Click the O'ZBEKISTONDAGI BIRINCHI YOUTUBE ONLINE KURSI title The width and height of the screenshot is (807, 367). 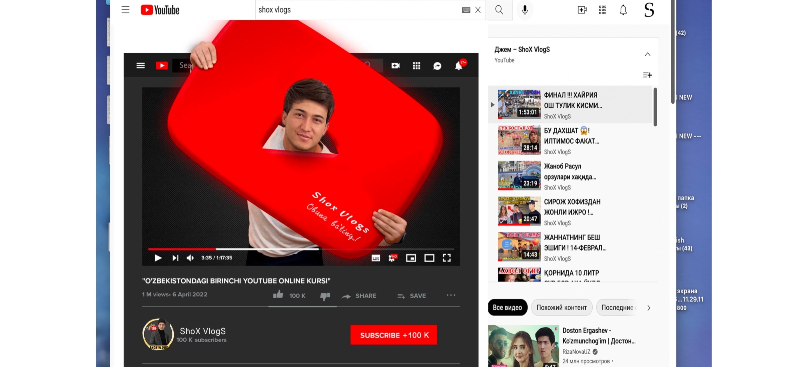coord(236,281)
